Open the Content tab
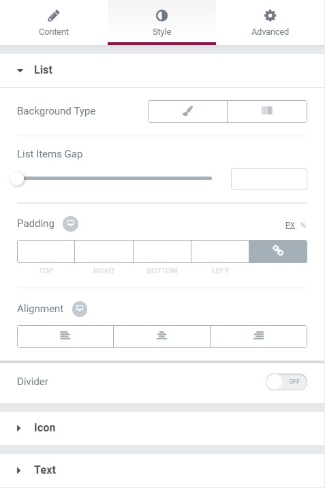Screen dimensions: 325x488 (54, 22)
